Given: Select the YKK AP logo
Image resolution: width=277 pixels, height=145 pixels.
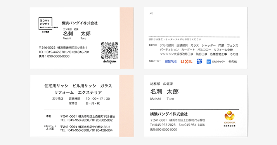Looking at the screenshot, I should pos(199,61).
